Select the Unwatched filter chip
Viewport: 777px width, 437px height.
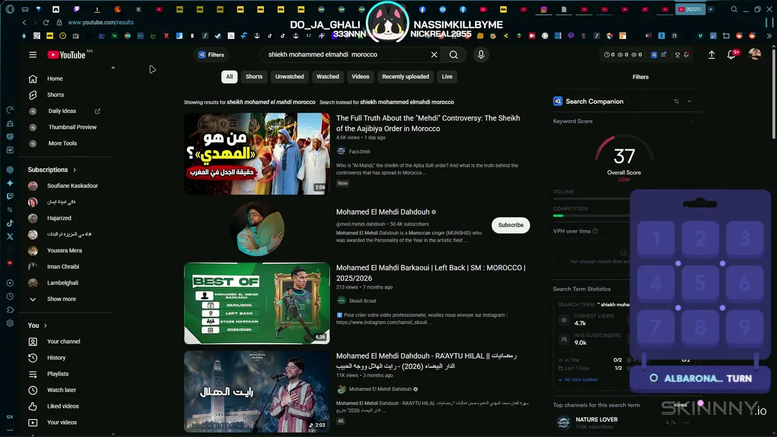290,77
